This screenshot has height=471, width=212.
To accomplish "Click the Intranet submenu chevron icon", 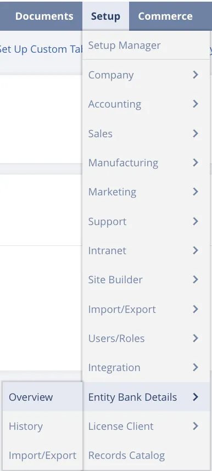I will click(x=196, y=250).
